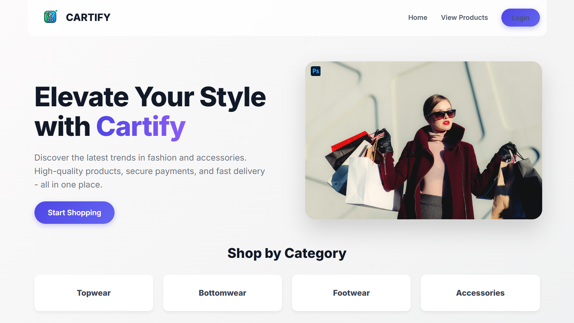Click the fashion trends description paragraph
Viewport: 574px width, 323px height.
click(x=150, y=171)
